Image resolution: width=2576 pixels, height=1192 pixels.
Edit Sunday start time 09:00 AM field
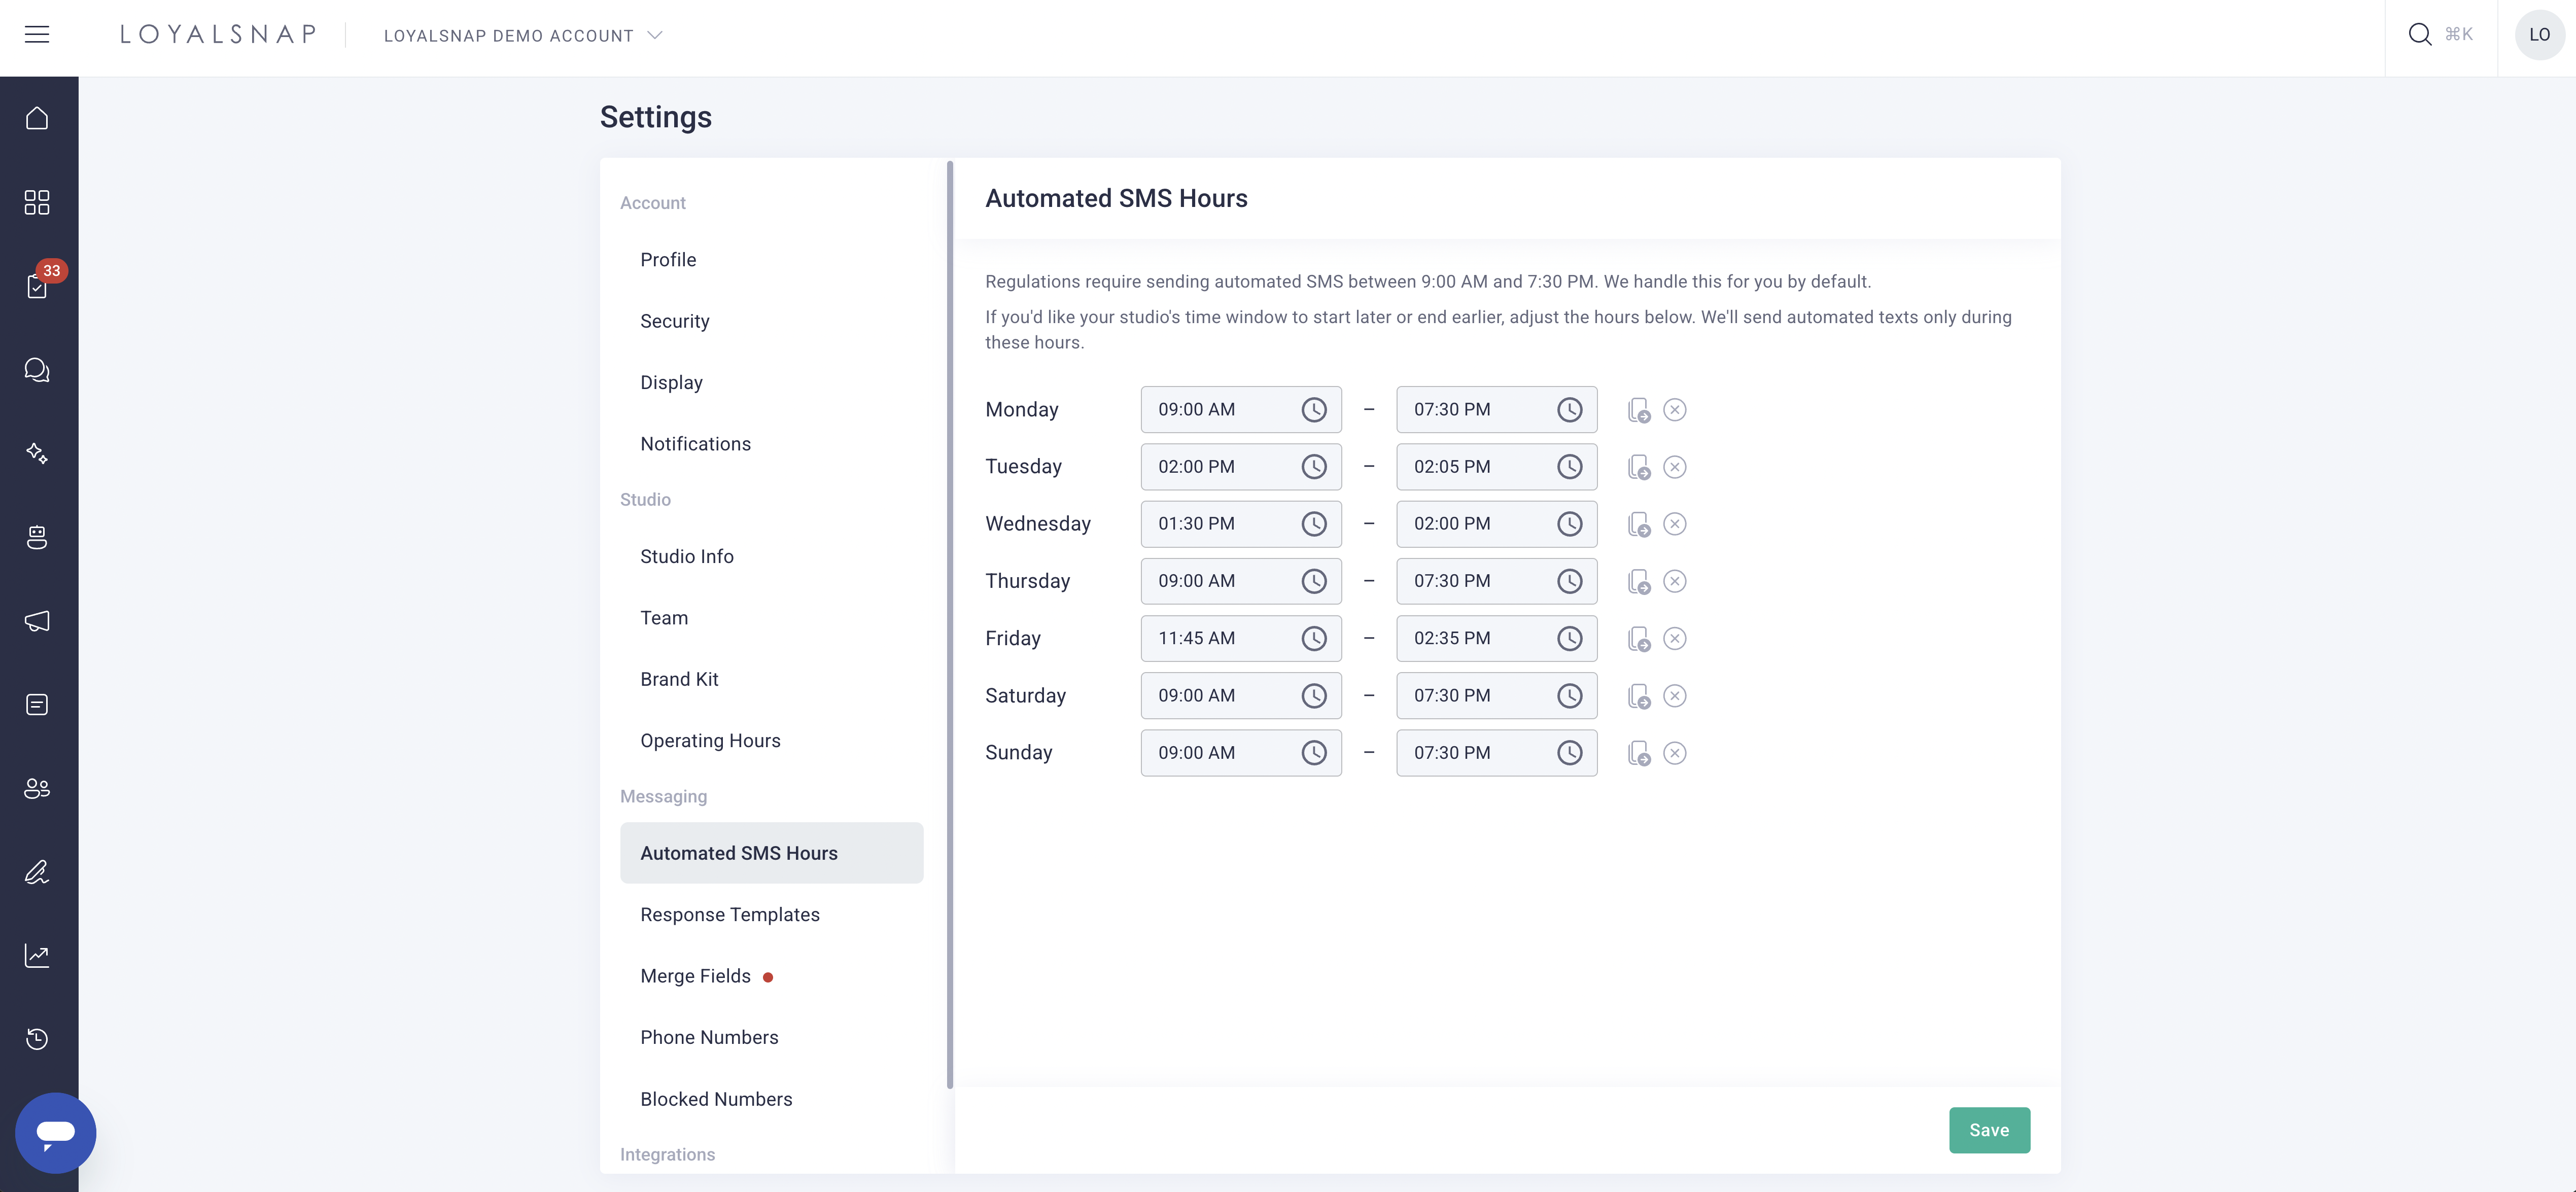[x=1241, y=753]
